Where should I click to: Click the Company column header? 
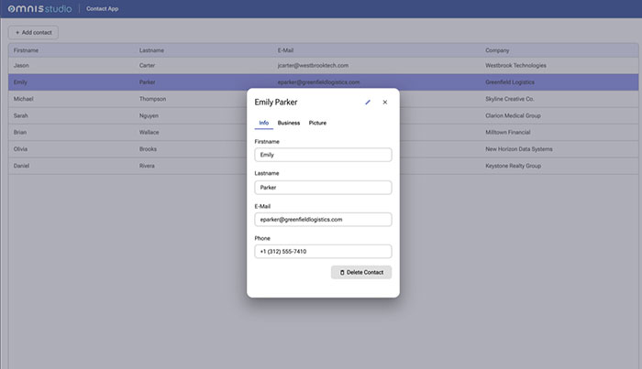pyautogui.click(x=497, y=50)
